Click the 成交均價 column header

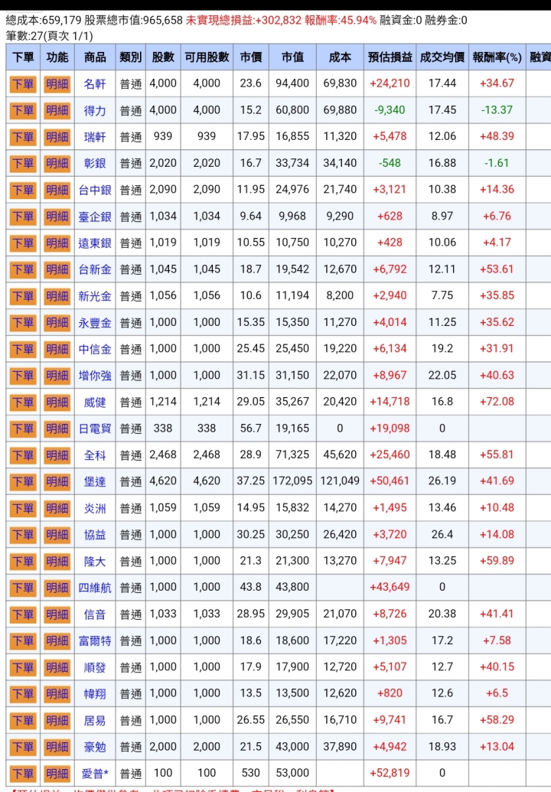click(442, 57)
